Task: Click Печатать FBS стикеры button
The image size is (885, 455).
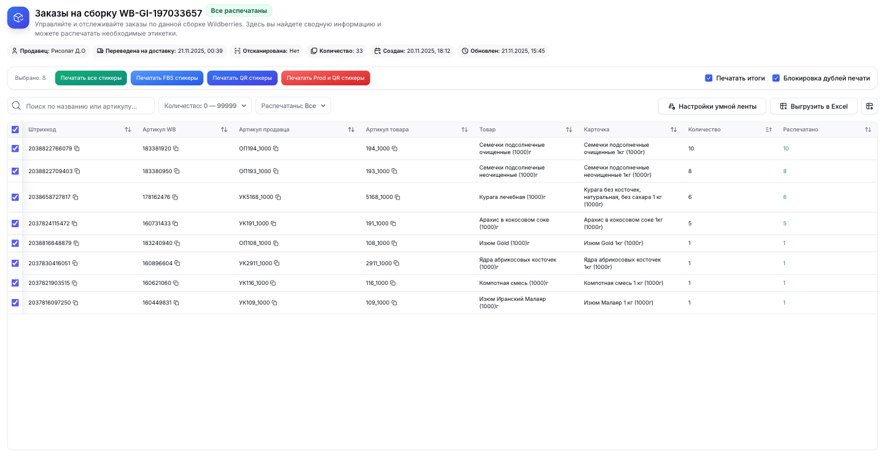Action: point(167,78)
